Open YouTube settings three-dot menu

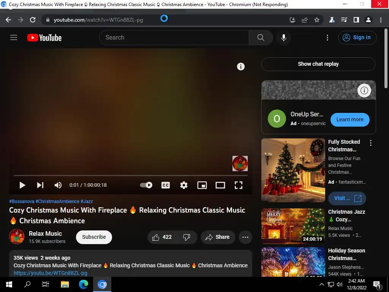(327, 38)
